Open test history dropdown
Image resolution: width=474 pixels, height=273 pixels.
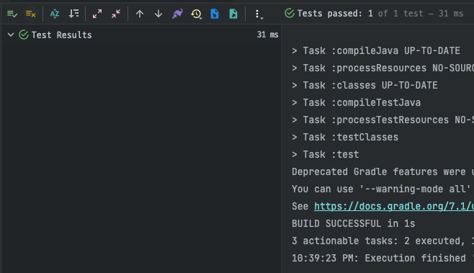click(x=196, y=14)
